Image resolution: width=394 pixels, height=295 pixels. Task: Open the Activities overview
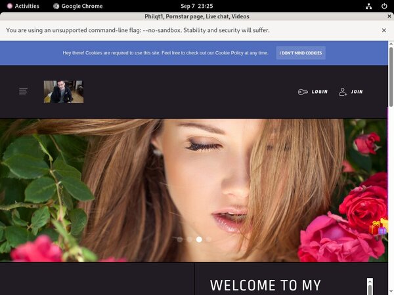click(22, 6)
